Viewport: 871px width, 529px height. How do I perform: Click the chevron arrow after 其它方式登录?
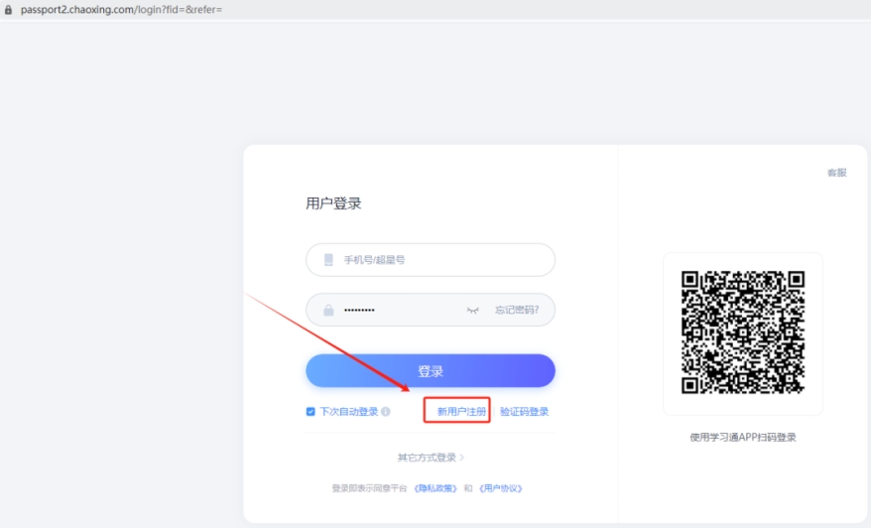(462, 458)
